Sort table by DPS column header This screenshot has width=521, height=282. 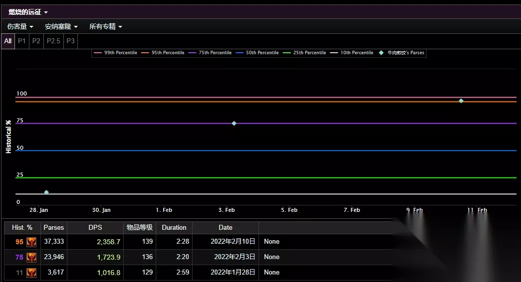[95, 227]
